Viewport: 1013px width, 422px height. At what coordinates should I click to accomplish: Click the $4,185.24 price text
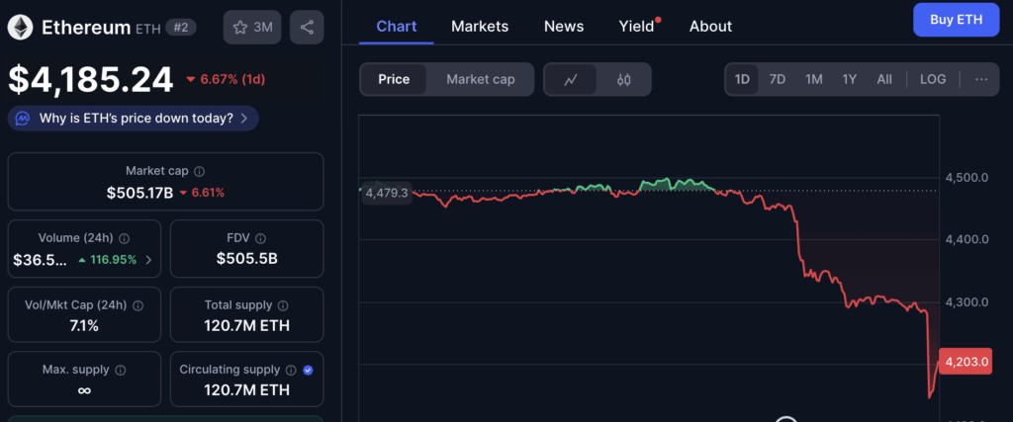(90, 80)
